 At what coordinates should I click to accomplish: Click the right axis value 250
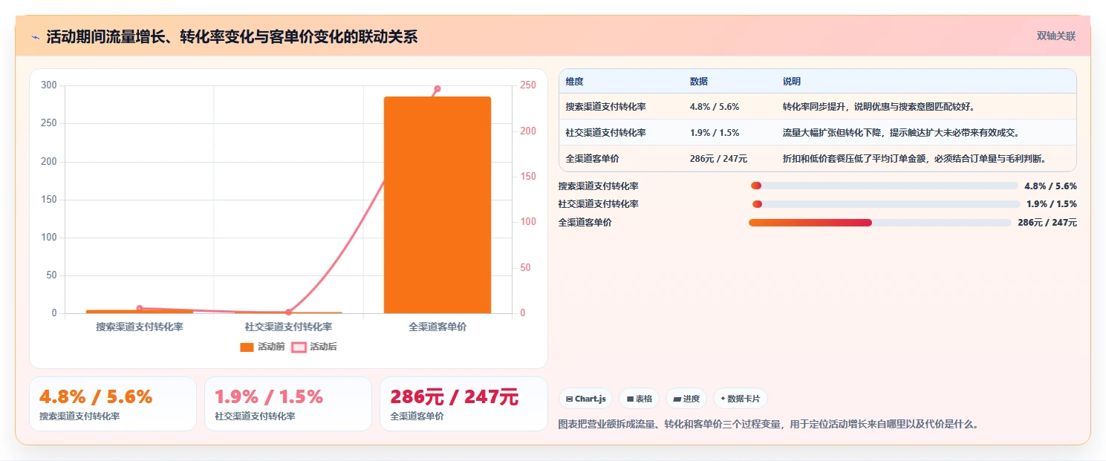(x=528, y=85)
